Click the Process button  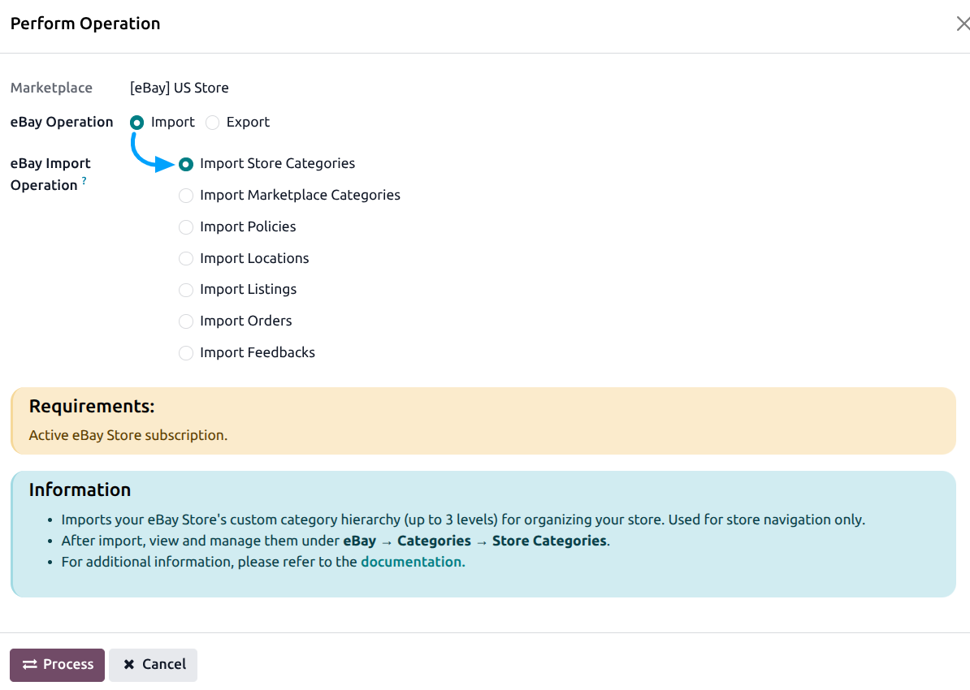[57, 665]
